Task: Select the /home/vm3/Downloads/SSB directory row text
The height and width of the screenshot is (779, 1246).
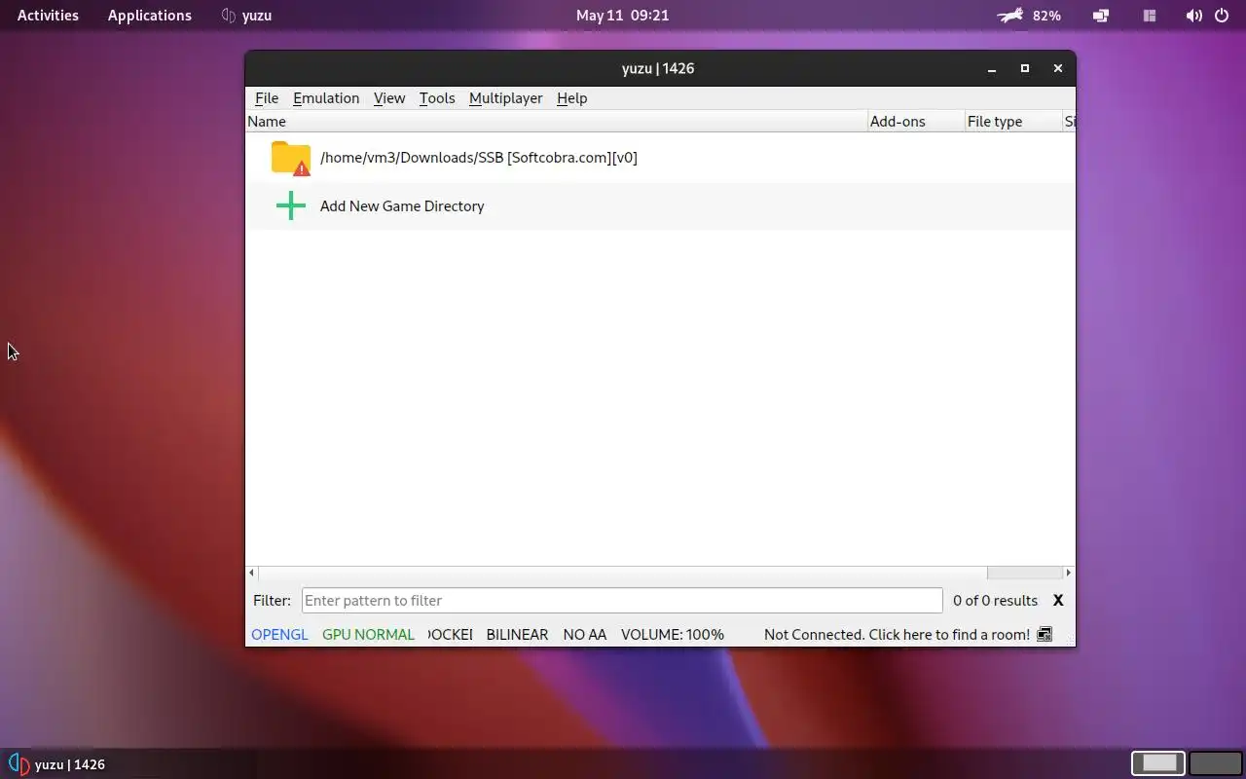Action: [478, 158]
